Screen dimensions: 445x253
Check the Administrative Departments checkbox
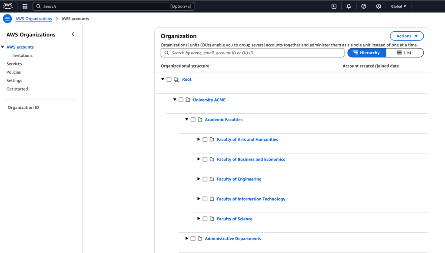(193, 239)
